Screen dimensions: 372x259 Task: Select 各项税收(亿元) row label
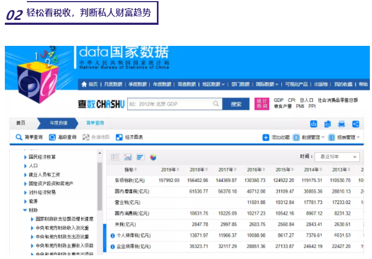click(130, 180)
